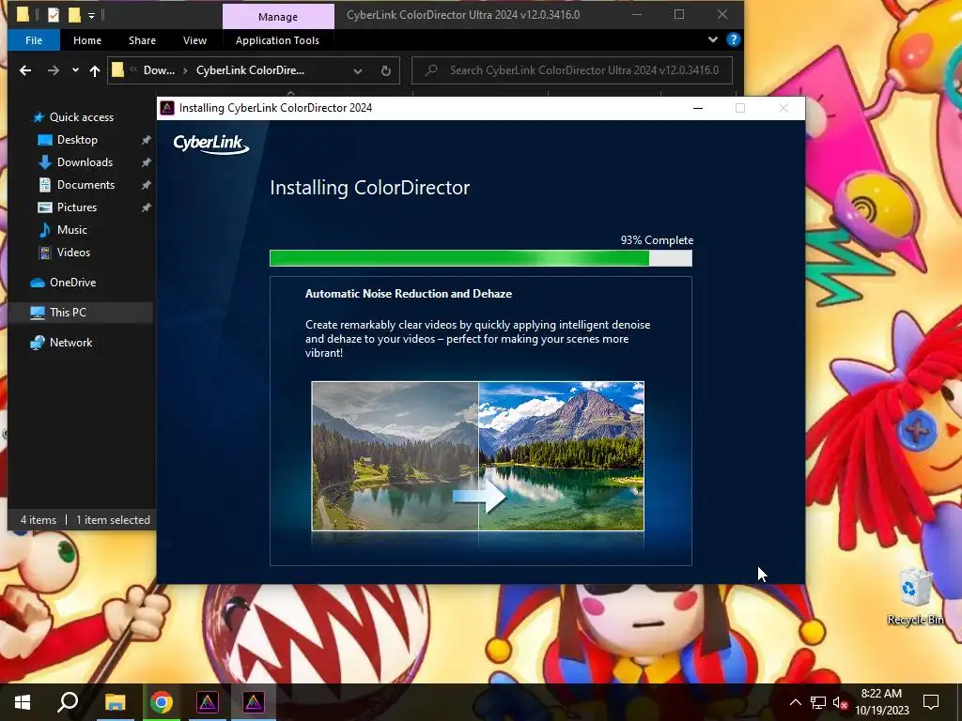The image size is (962, 721).
Task: Refresh the current Explorer folder
Action: (x=386, y=70)
